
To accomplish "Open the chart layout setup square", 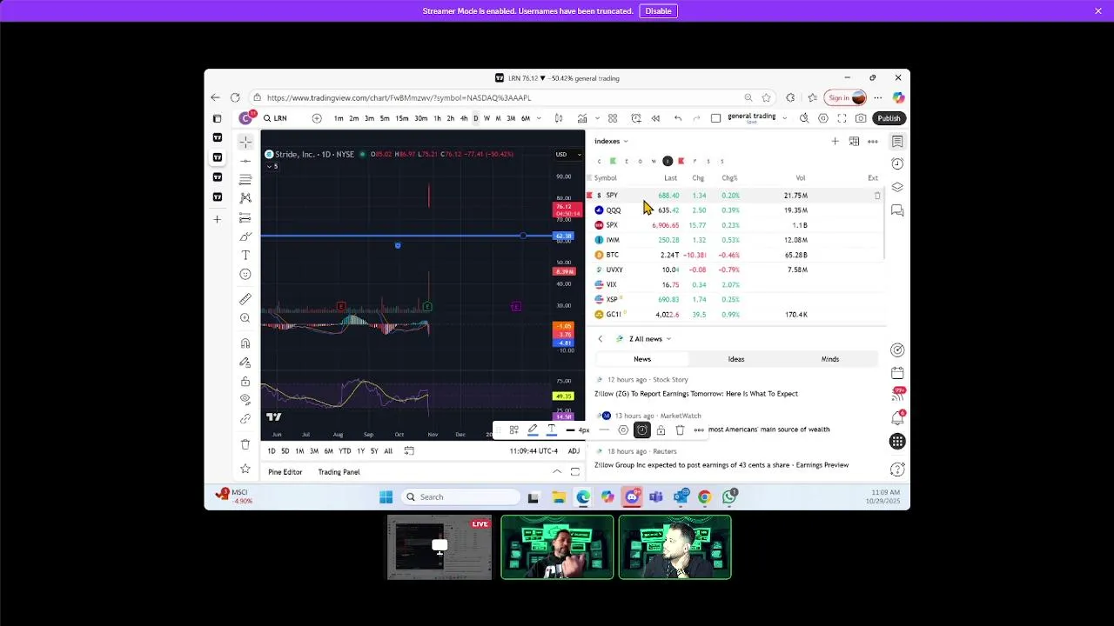I will coord(715,118).
